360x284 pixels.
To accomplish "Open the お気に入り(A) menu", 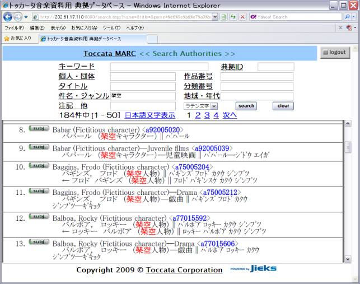I will coord(84,28).
